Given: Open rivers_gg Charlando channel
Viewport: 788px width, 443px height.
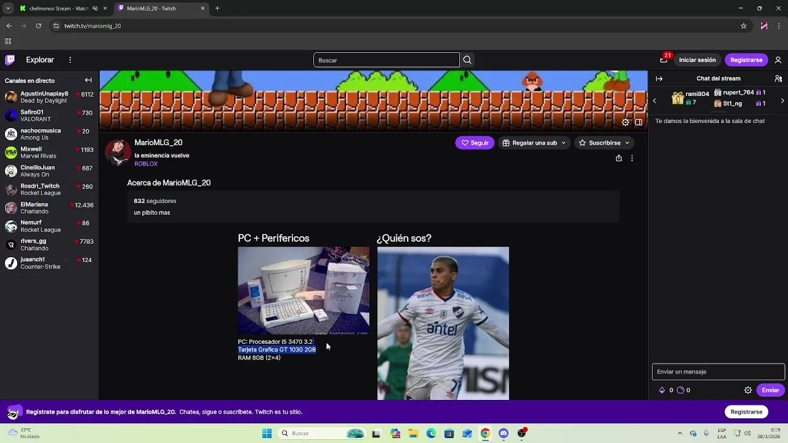Looking at the screenshot, I should (49, 245).
